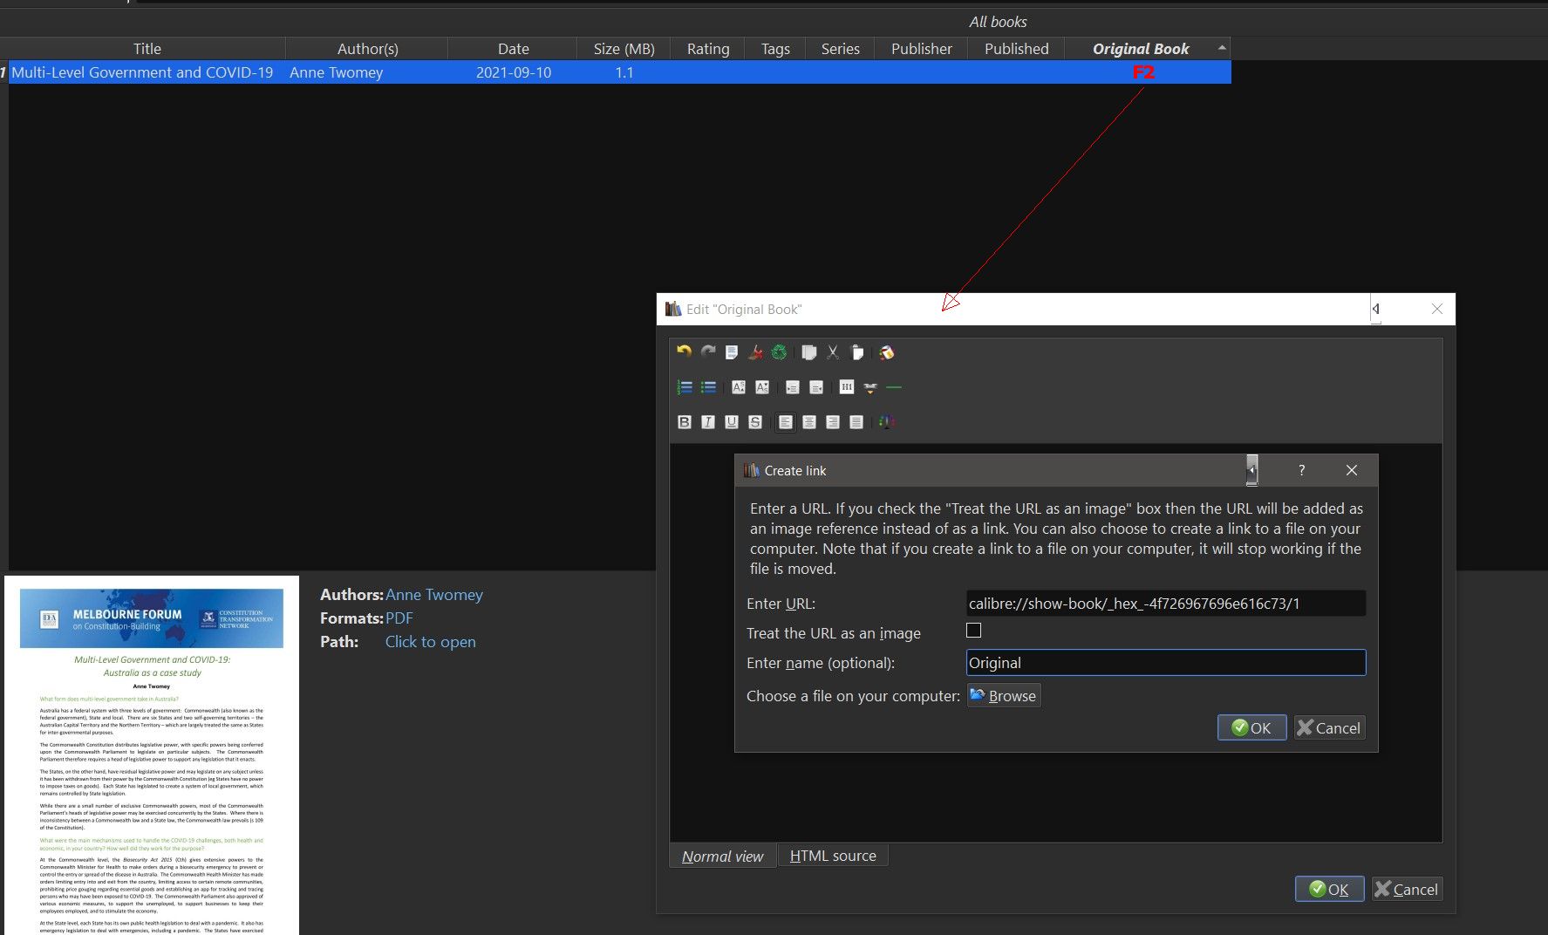Switch to the HTML source tab
Screen dimensions: 1548x935
pos(833,856)
